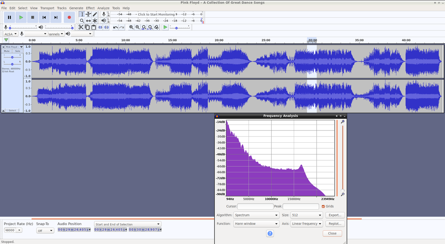Click the timeline pinned play head triangle
Screen dimensions: 445x244
tap(6, 40)
